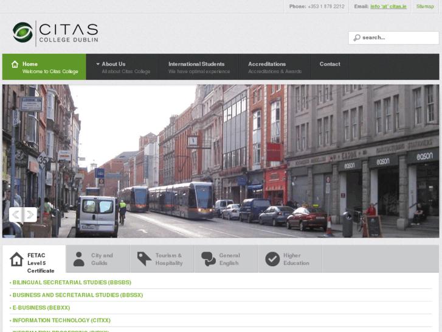Image resolution: width=442 pixels, height=332 pixels.
Task: Click the magnifier icon in search box
Action: [357, 38]
